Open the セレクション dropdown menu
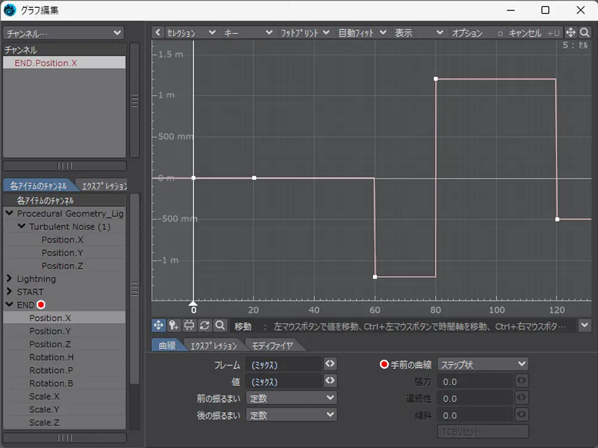The image size is (598, 448). pyautogui.click(x=190, y=33)
